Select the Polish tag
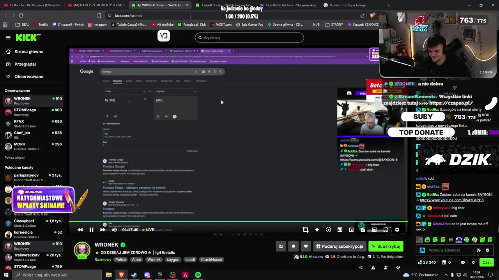Screen dimensions: 499x280 click(120, 259)
